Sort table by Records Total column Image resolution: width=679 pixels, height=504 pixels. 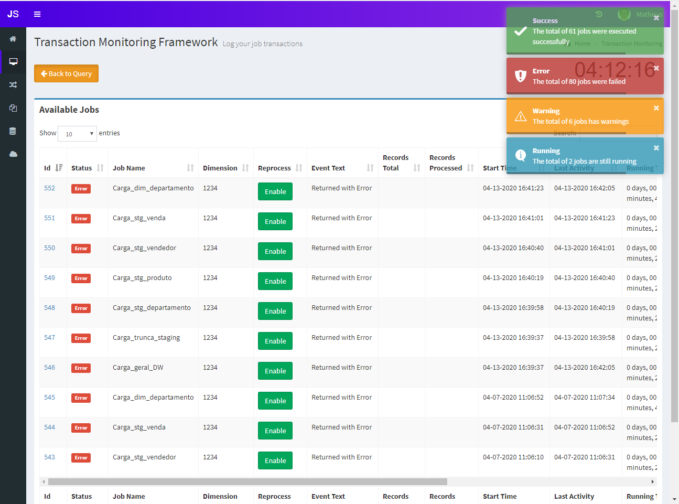click(402, 163)
